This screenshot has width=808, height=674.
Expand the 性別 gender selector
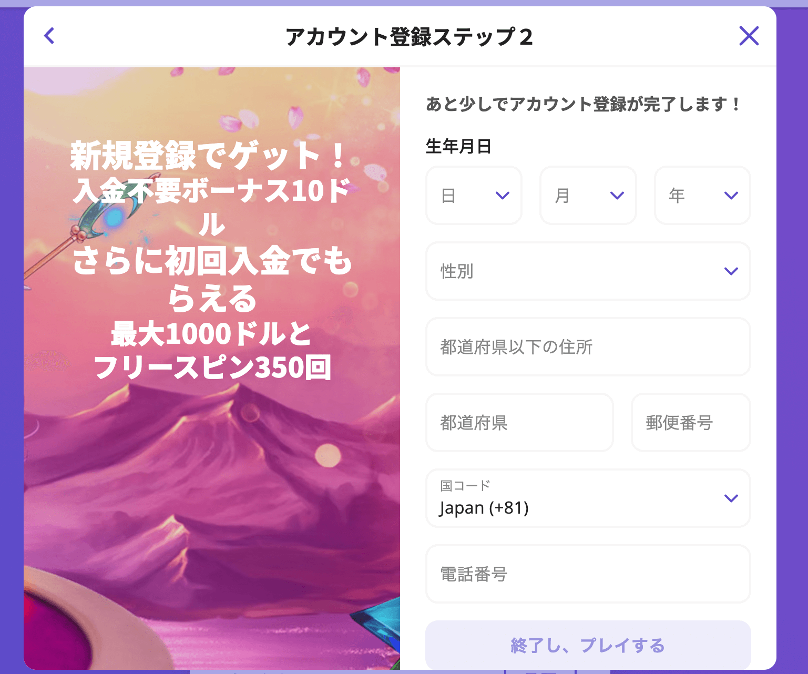click(588, 271)
